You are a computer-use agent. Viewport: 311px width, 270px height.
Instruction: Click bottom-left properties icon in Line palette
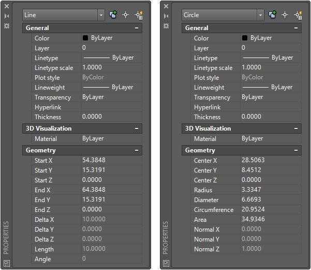[x=7, y=263]
